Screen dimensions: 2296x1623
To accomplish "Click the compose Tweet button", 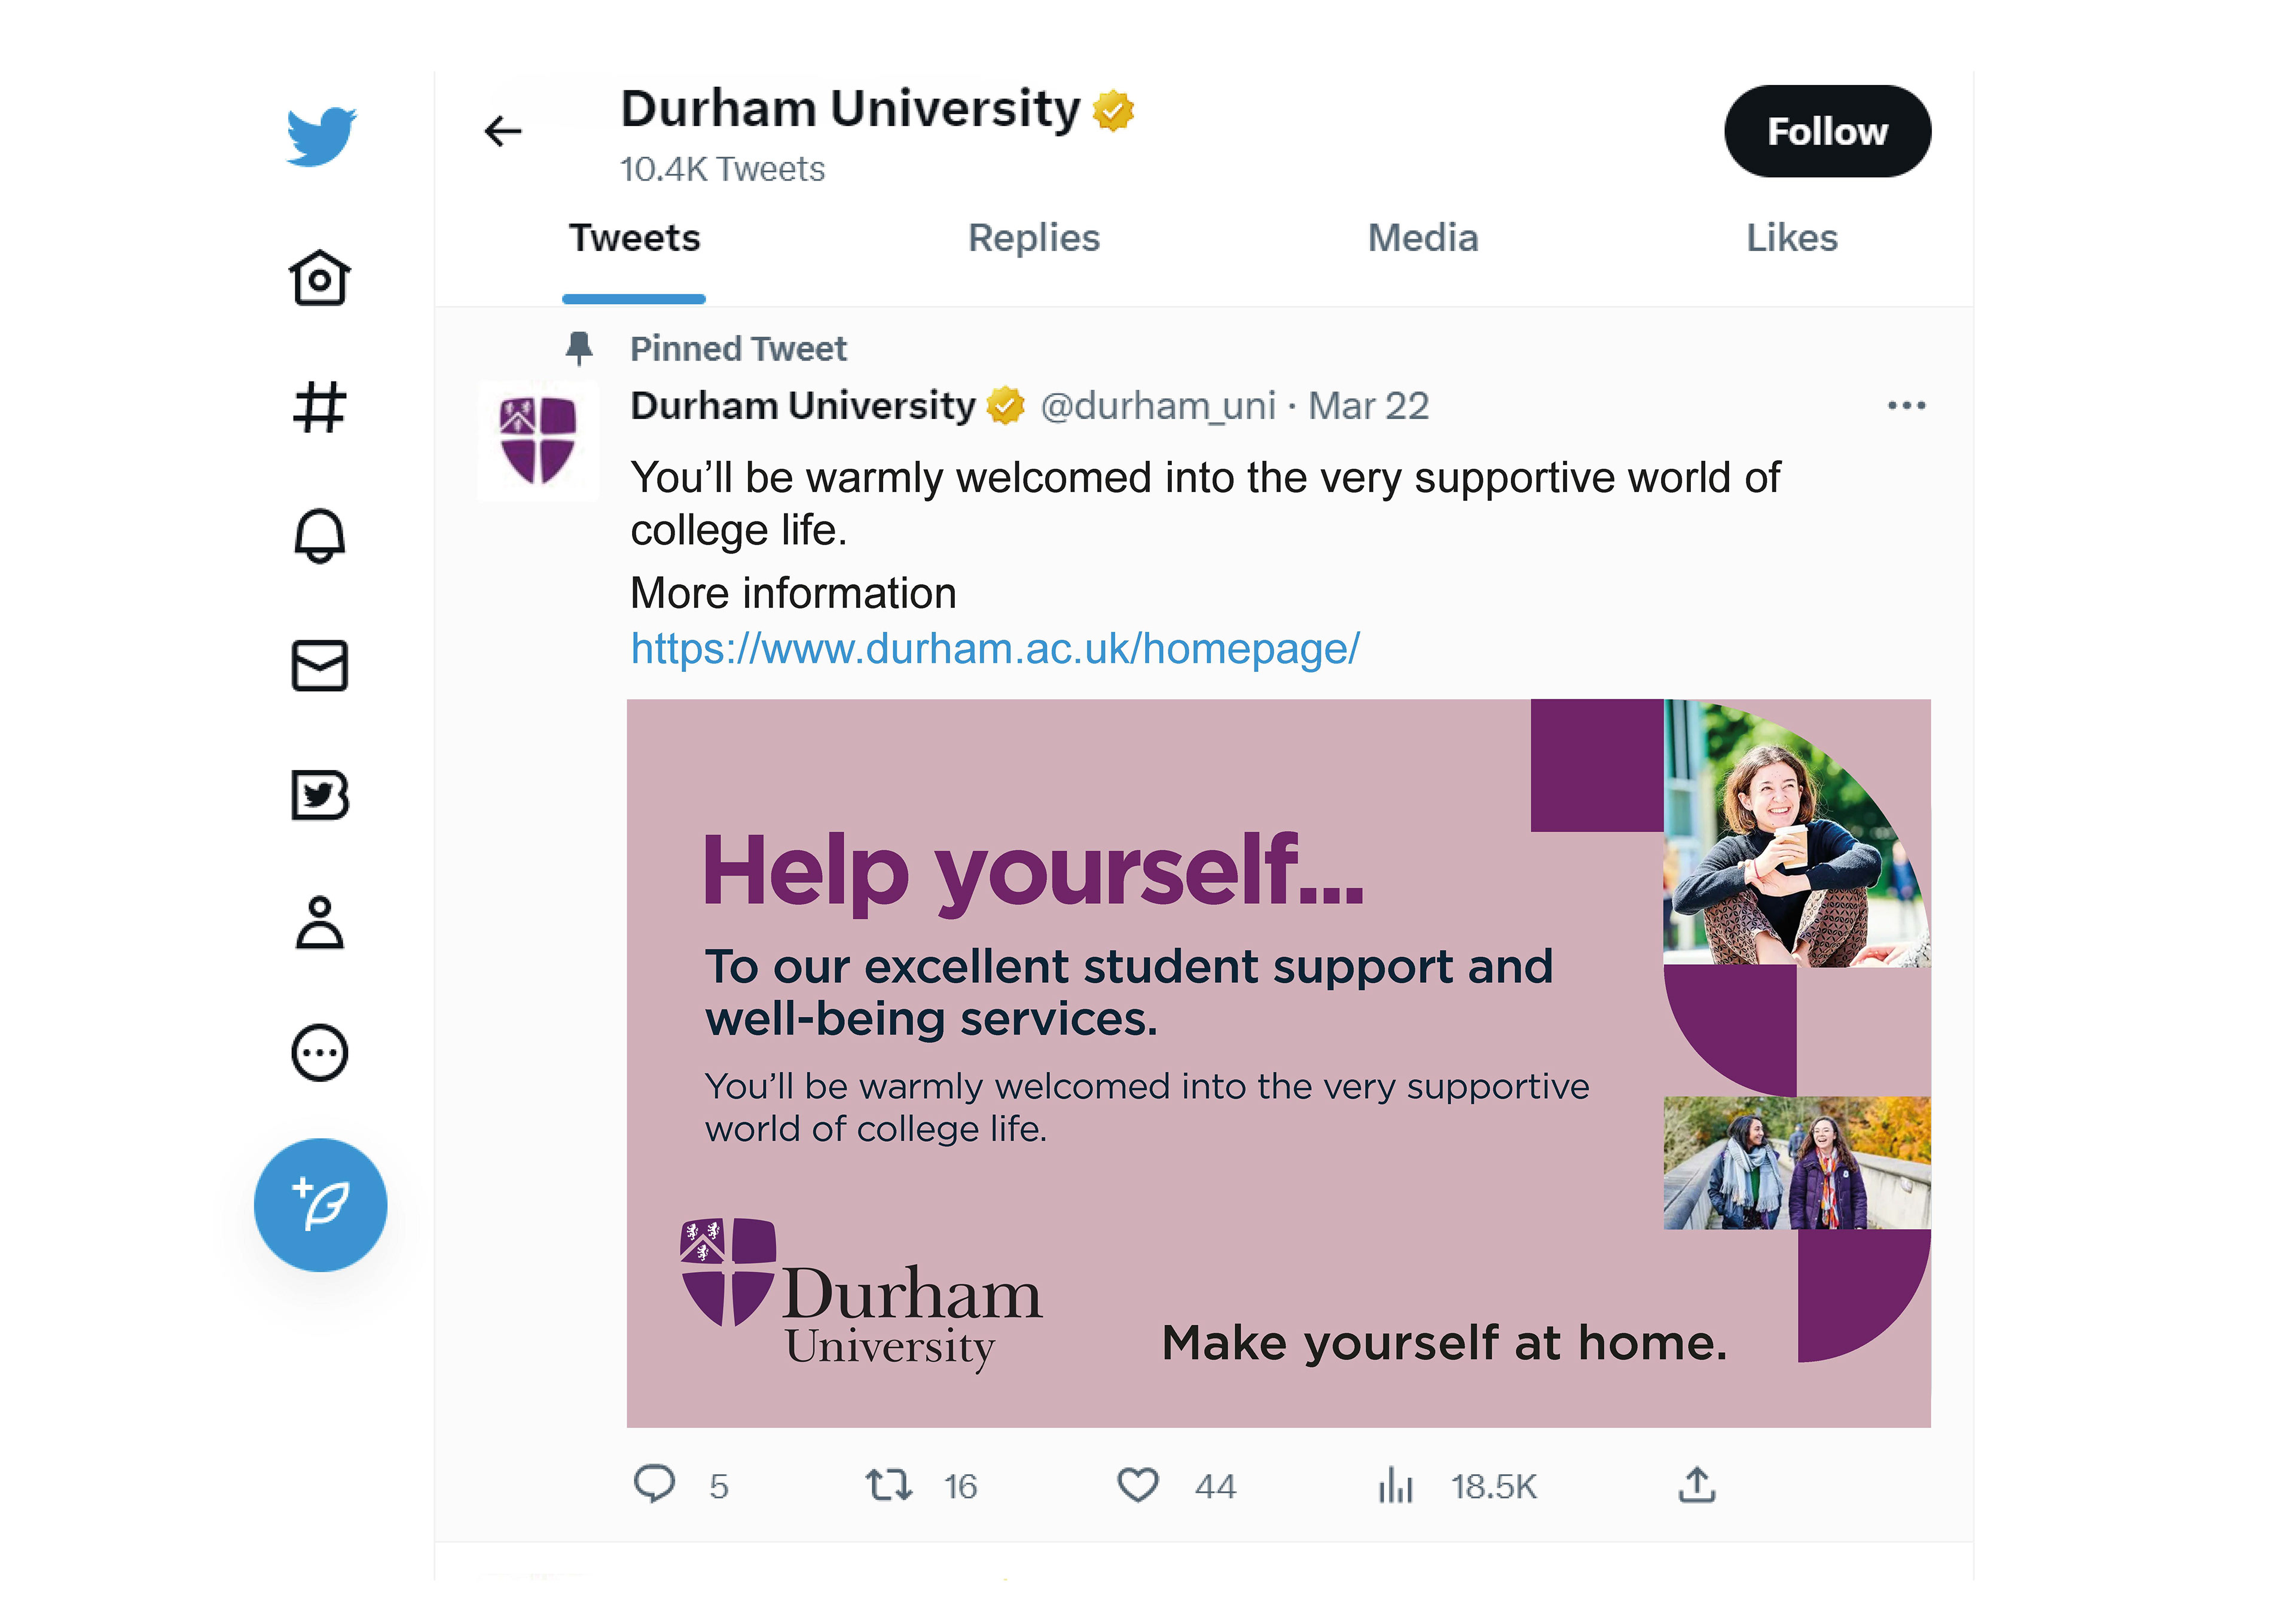I will click(320, 1205).
